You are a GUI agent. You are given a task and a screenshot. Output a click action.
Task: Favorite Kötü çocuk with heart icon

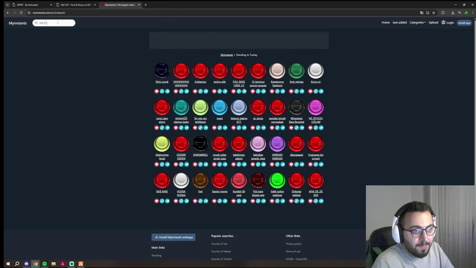tap(157, 91)
